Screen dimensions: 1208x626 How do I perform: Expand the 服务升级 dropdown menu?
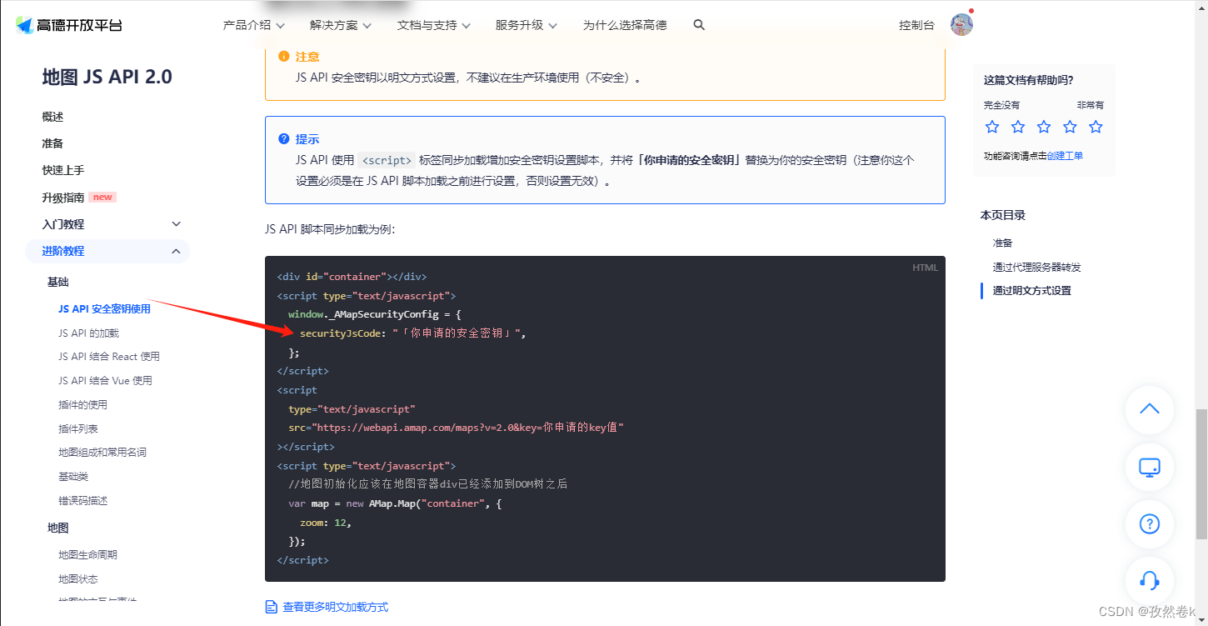[527, 25]
